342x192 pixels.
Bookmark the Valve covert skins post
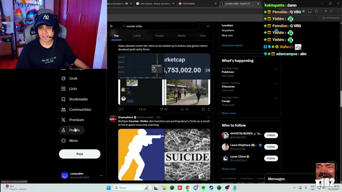[203, 109]
